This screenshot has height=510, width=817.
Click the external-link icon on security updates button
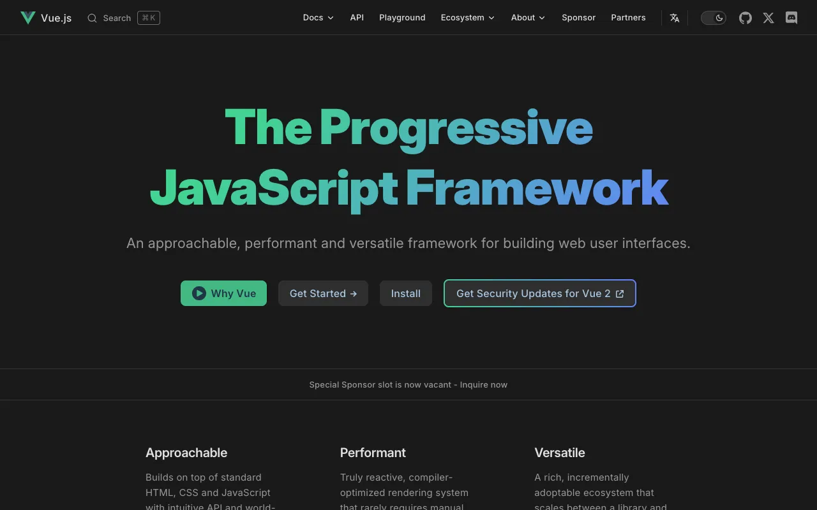click(620, 293)
